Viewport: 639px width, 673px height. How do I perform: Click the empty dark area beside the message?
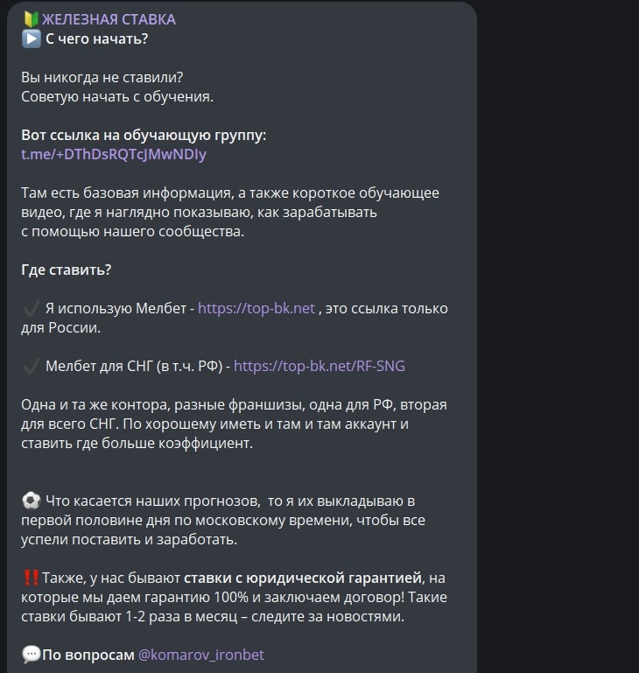[558, 335]
